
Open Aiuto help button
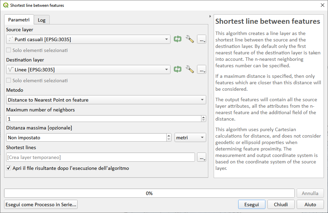[x=310, y=205]
